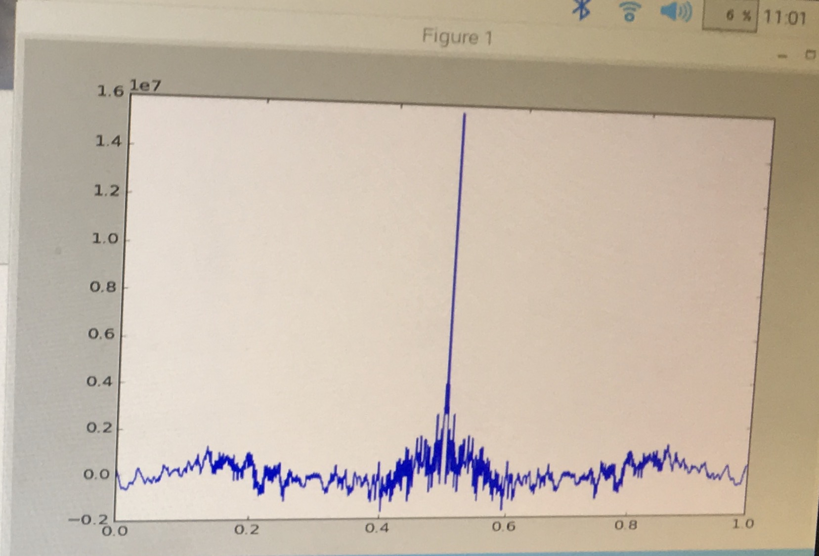Click the Figure 1 title bar text
The width and height of the screenshot is (819, 556).
457,37
